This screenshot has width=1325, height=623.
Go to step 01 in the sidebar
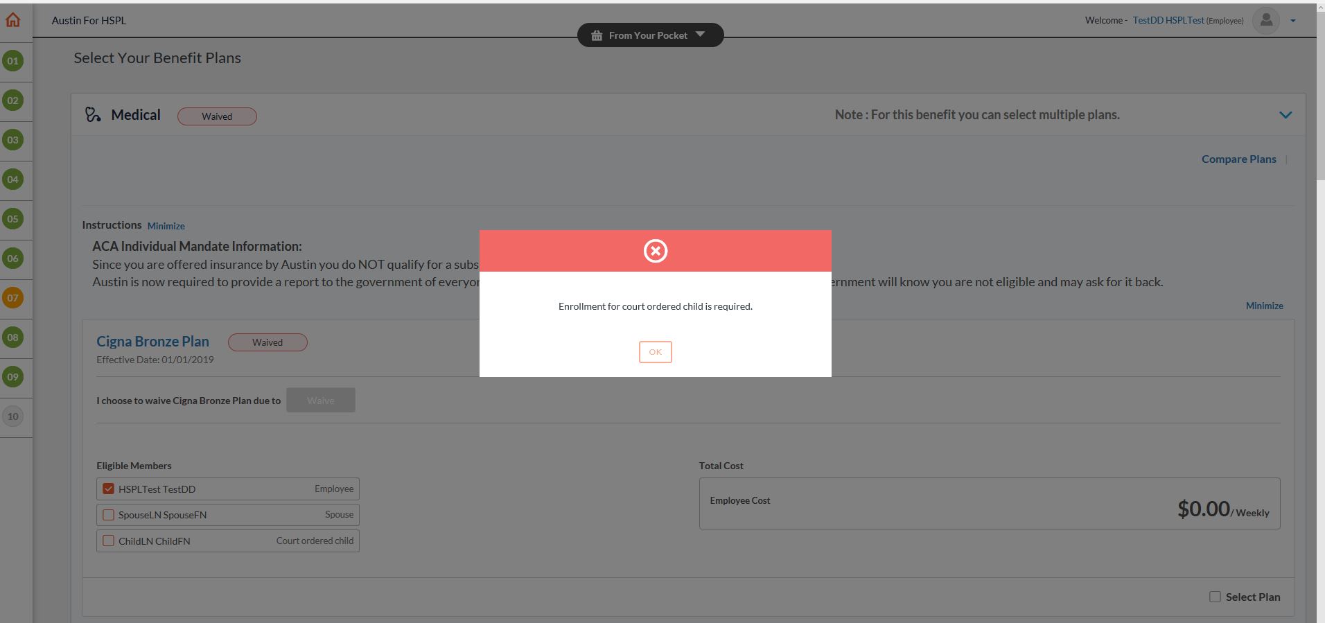point(13,61)
